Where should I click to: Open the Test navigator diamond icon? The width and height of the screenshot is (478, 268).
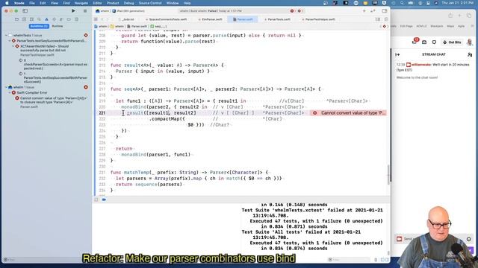coord(54,19)
